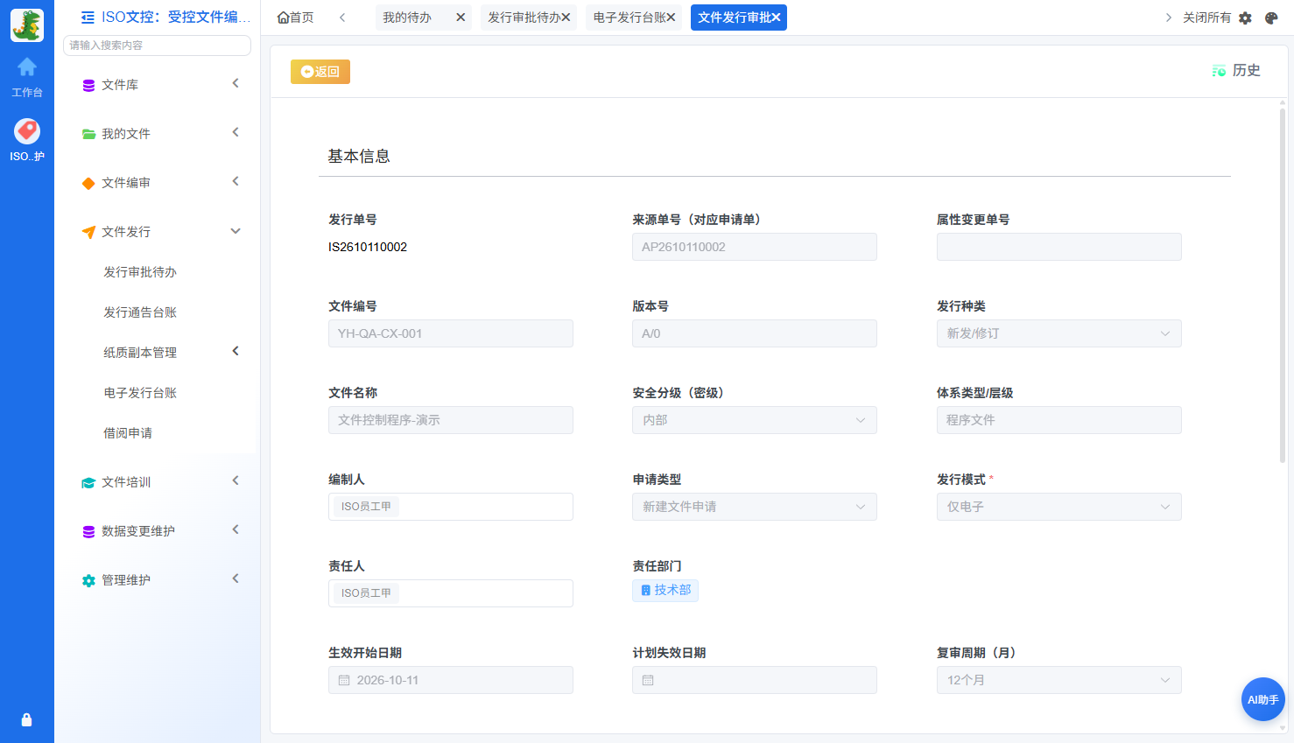Open 发行通告台账 in the sidebar
The width and height of the screenshot is (1294, 743).
point(140,312)
